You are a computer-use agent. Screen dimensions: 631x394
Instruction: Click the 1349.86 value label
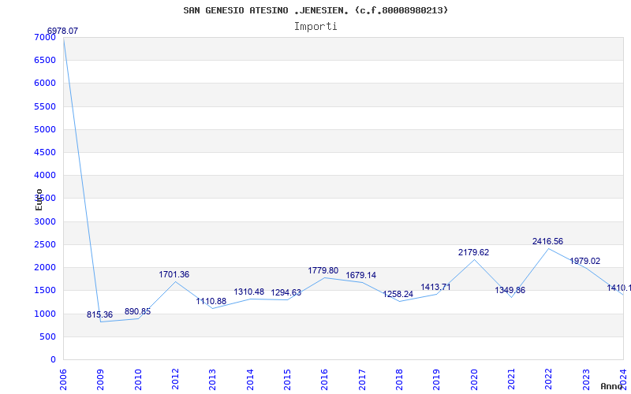[510, 290]
